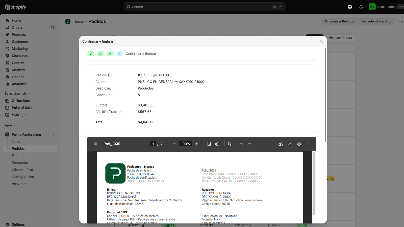The width and height of the screenshot is (404, 227).
Task: Print the Pref_1039 PDF
Action: pyautogui.click(x=299, y=144)
